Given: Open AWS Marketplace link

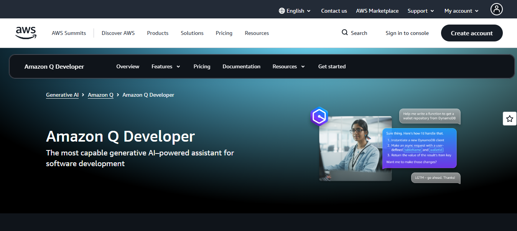Looking at the screenshot, I should [x=377, y=11].
